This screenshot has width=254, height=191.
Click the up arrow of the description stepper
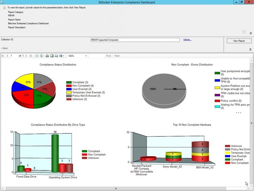tap(244, 31)
